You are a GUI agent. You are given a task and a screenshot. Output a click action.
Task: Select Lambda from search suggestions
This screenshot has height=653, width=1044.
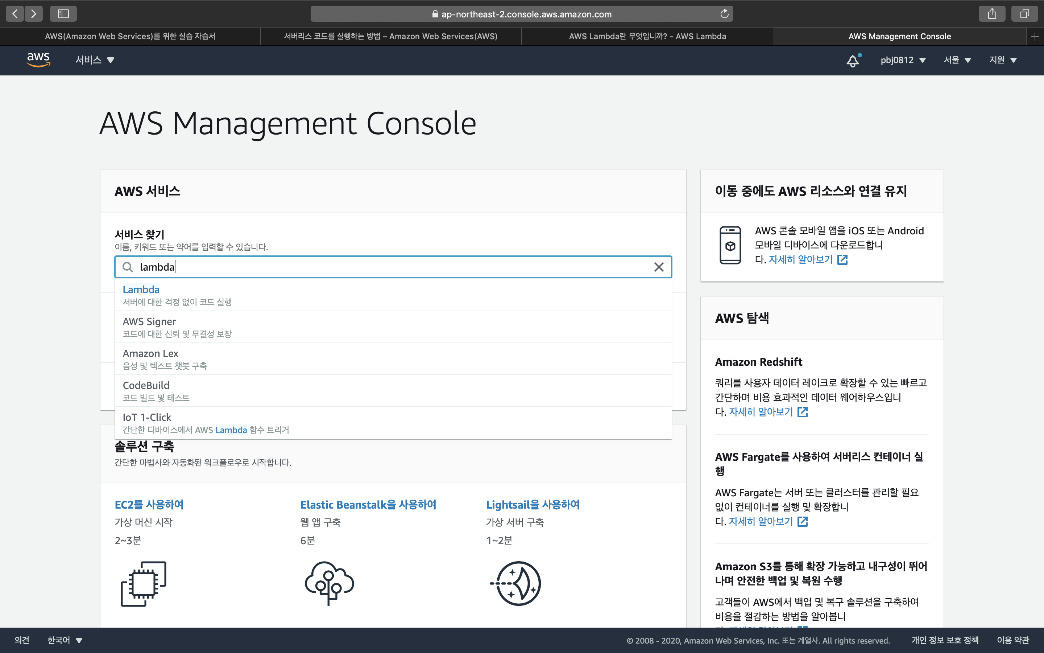pos(141,290)
